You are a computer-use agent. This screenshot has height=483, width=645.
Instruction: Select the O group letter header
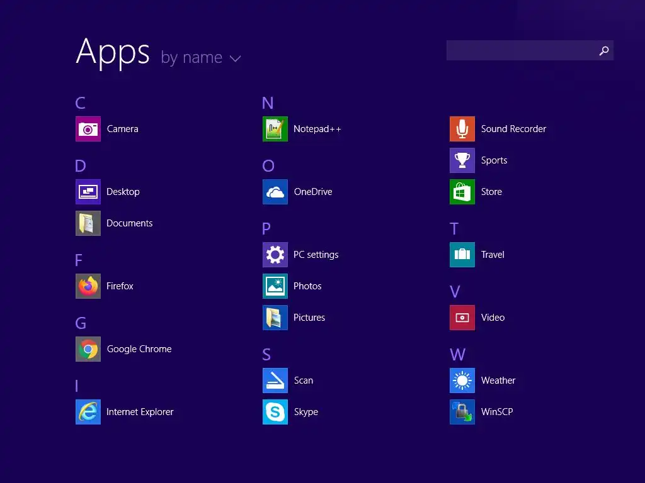point(268,166)
